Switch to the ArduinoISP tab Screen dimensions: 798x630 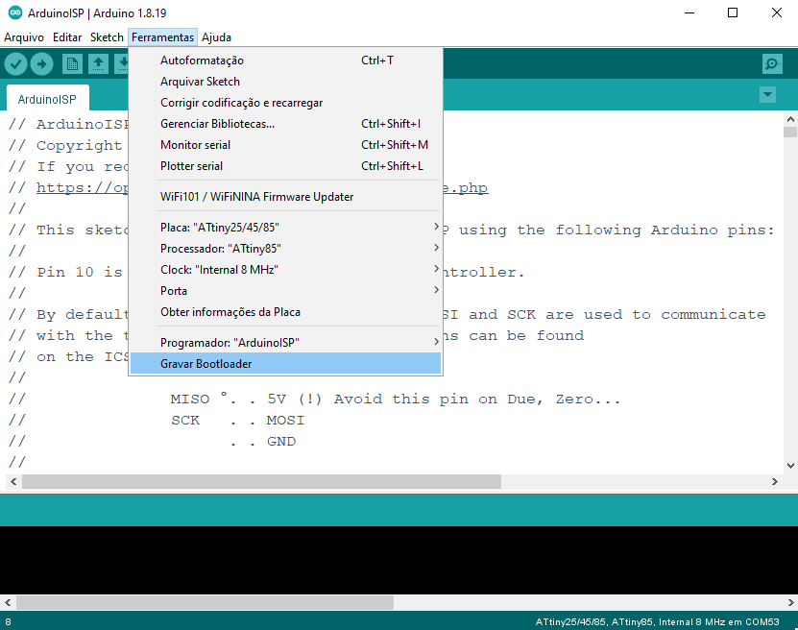[x=47, y=98]
